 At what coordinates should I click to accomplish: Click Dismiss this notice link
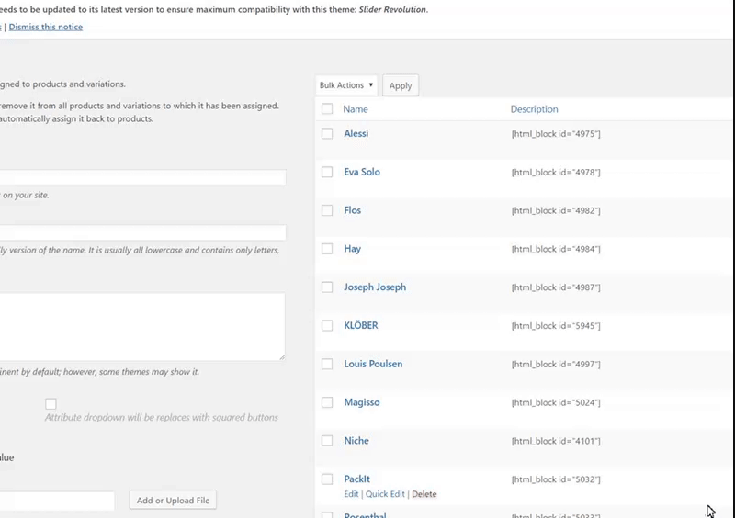(45, 28)
